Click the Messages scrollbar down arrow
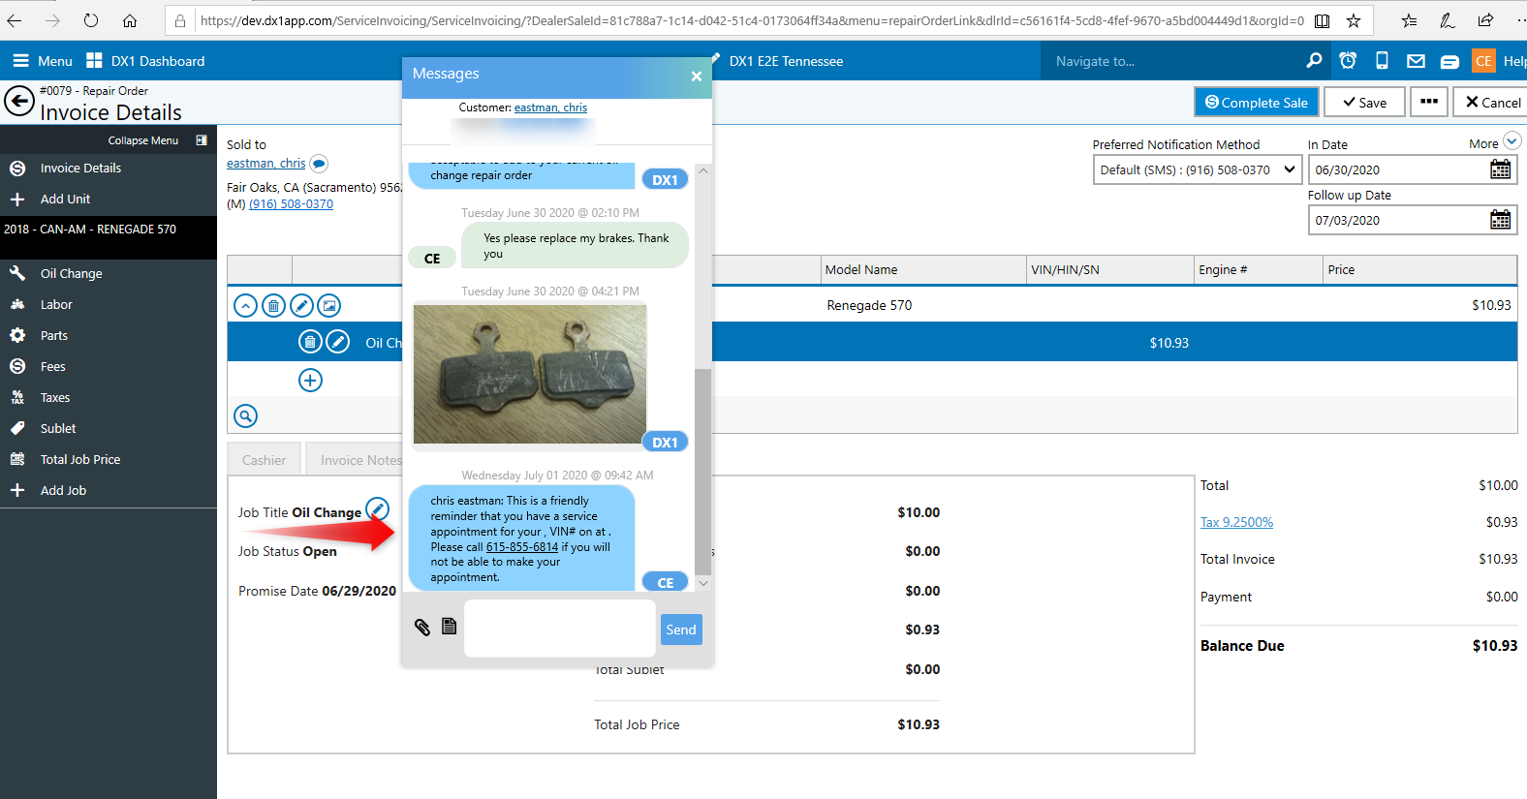Viewport: 1527px width, 799px height. [703, 583]
